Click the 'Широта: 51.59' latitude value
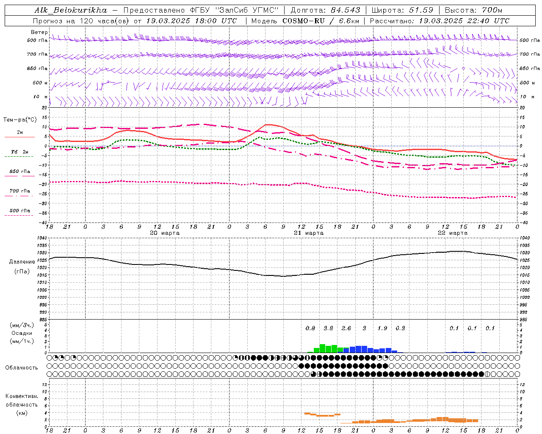This screenshot has height=434, width=542. 402,10
